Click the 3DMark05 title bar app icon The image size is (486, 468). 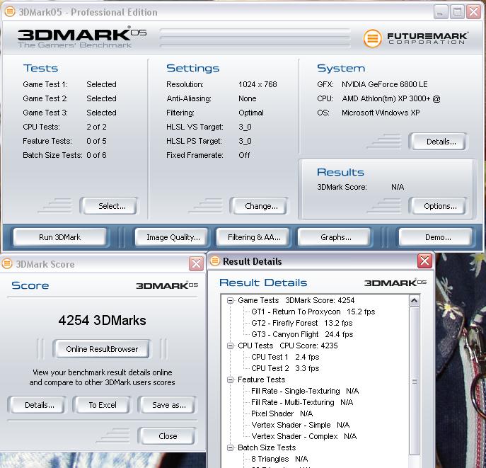[10, 12]
